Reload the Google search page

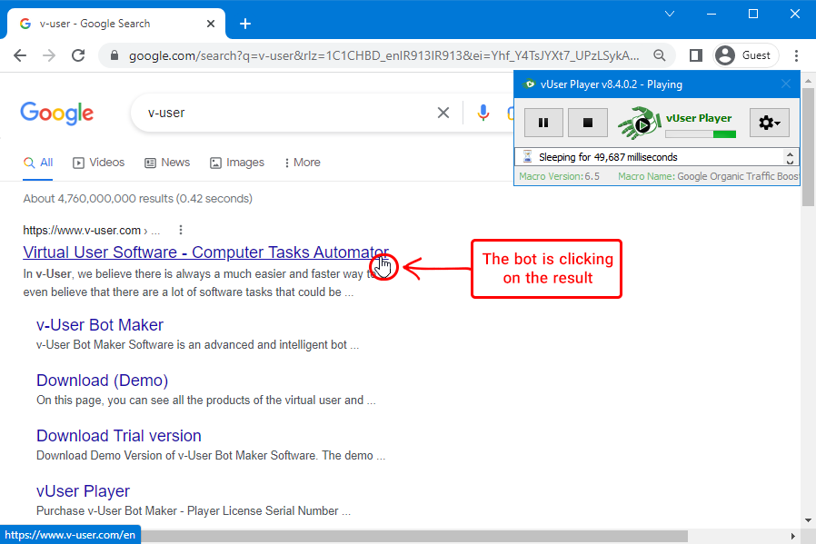tap(78, 55)
